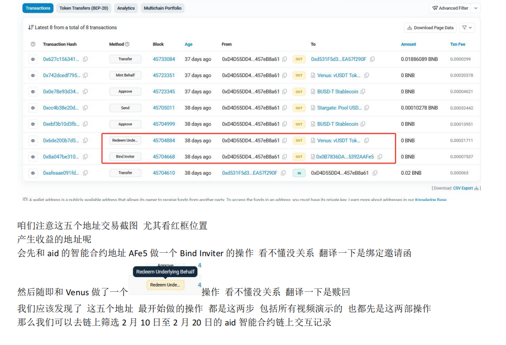Copy the 0x0B7836DA...5392AAFe5 contract address
The height and width of the screenshot is (345, 506).
tap(380, 157)
